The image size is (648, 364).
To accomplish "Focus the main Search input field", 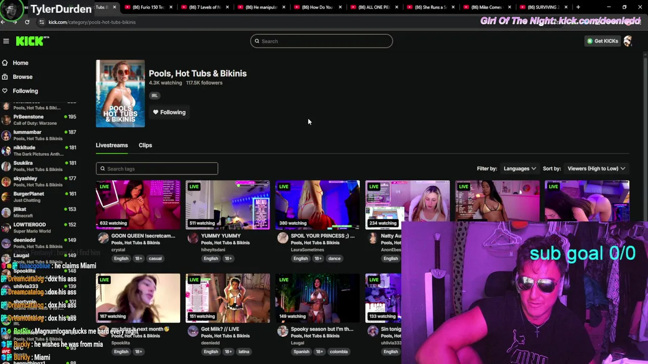I will click(x=321, y=41).
